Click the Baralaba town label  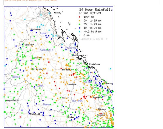[67, 70]
